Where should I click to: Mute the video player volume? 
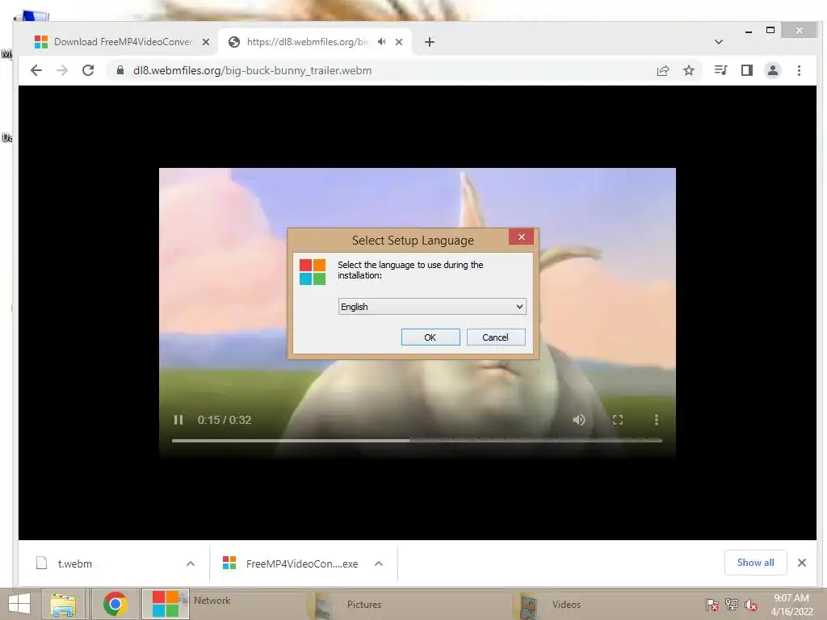[578, 420]
